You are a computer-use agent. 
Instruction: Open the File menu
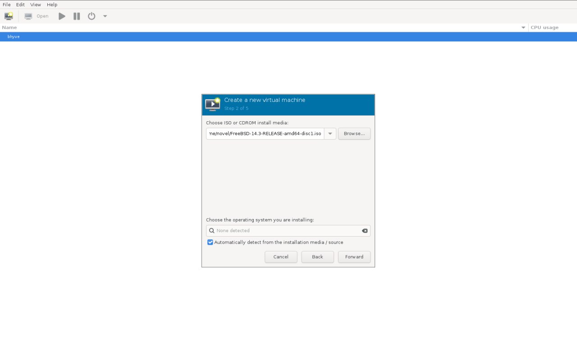click(x=7, y=5)
